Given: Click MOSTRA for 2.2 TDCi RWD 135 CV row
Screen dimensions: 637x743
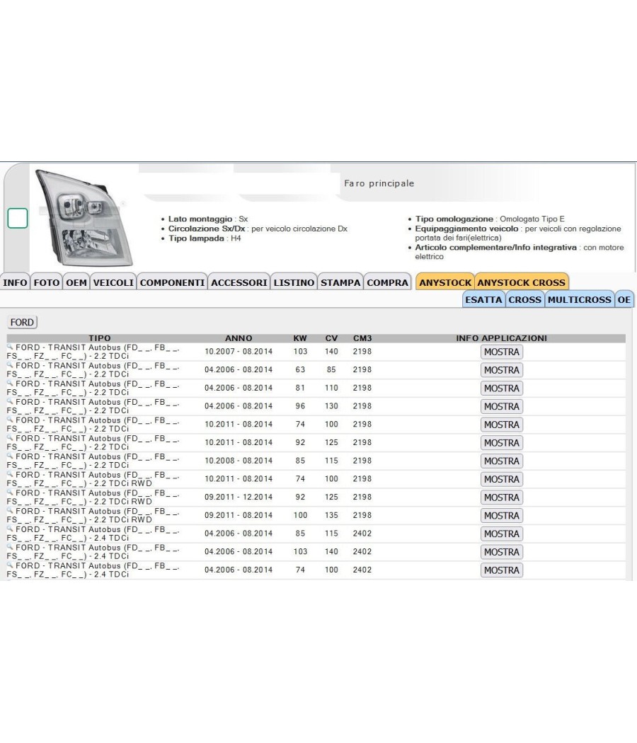Looking at the screenshot, I should [501, 516].
